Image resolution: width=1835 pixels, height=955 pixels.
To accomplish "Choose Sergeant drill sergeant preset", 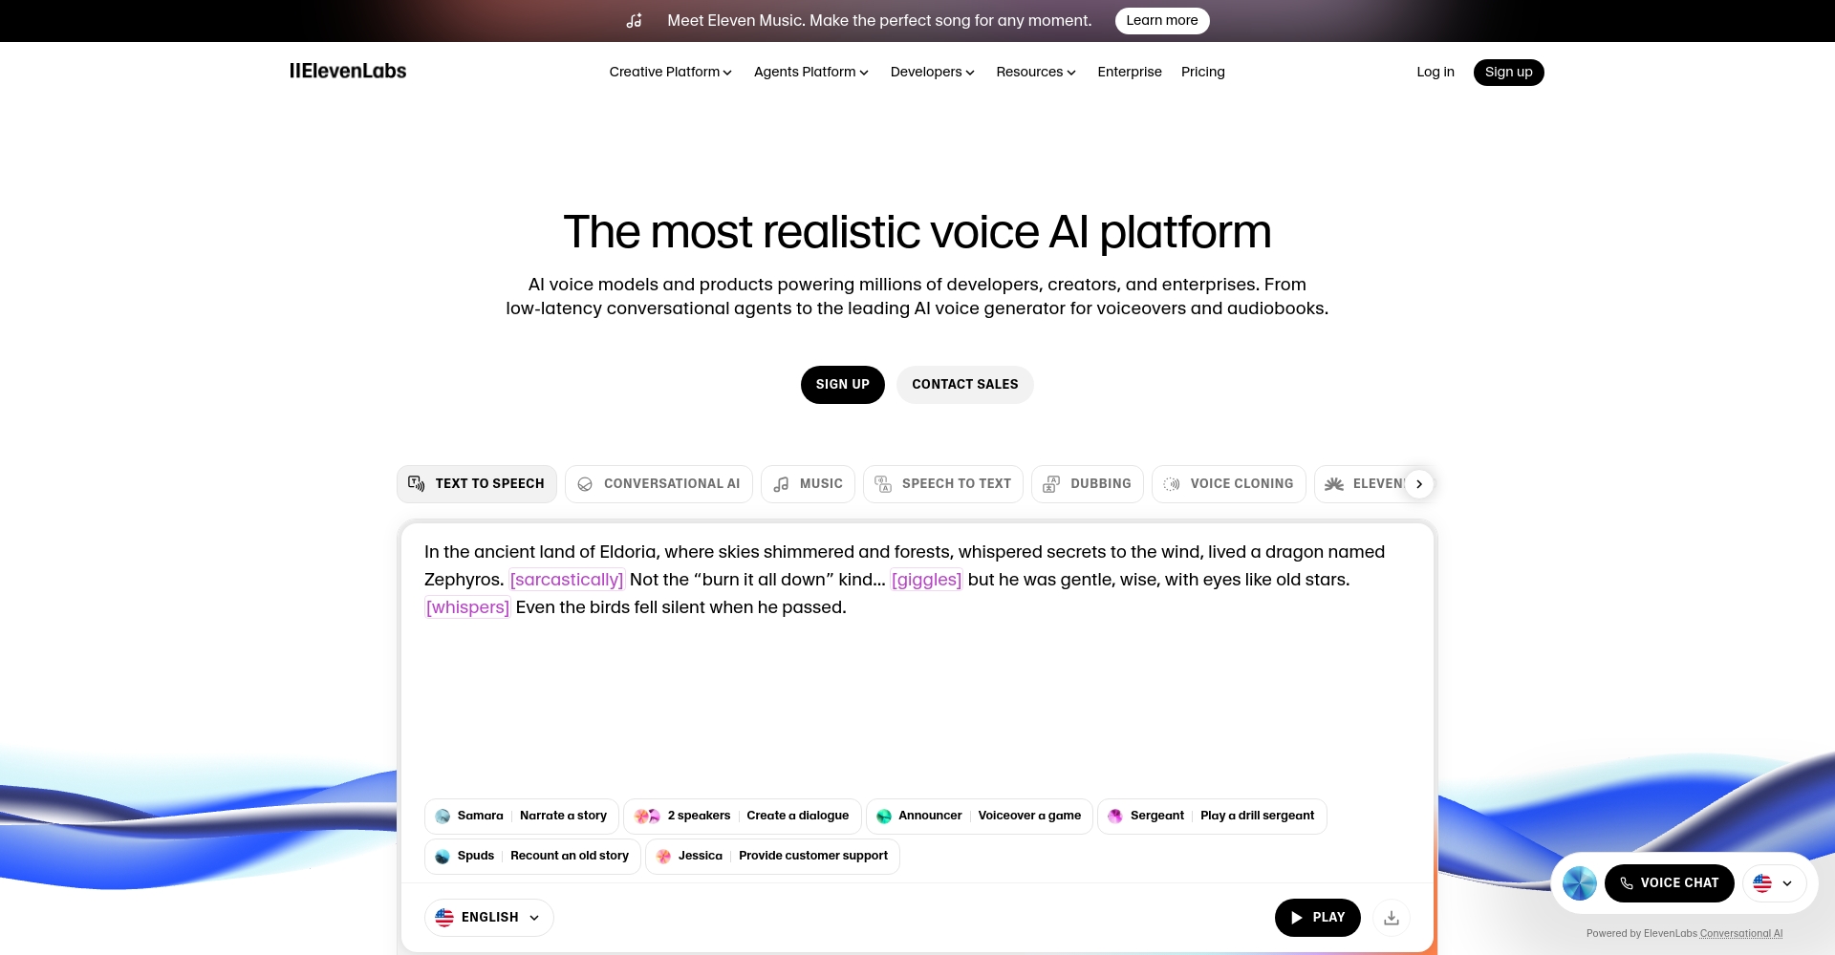I will pyautogui.click(x=1212, y=817).
